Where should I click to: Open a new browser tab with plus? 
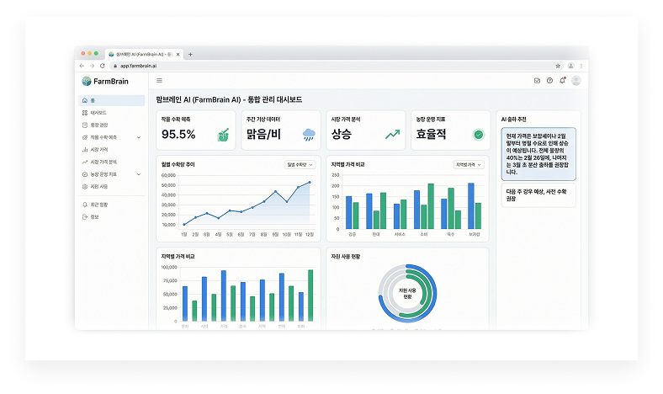tap(190, 54)
